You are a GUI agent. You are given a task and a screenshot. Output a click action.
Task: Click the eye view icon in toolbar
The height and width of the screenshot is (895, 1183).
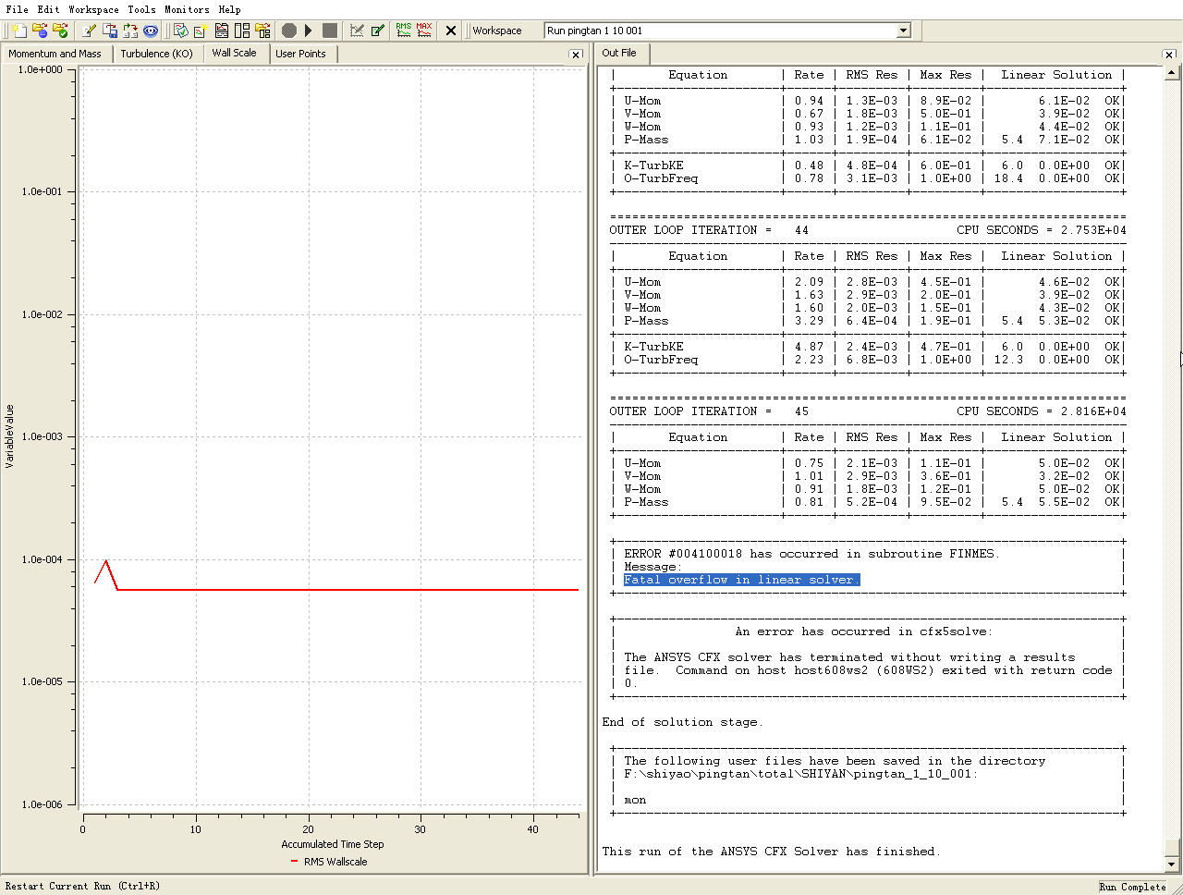click(151, 31)
